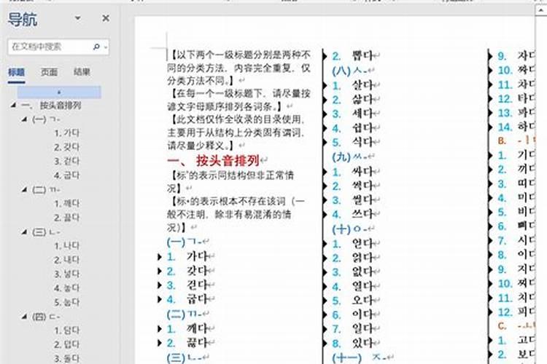Collapse triangle beside 4. 굽다 in document
Screen dimensions: 547x364
(x=160, y=299)
